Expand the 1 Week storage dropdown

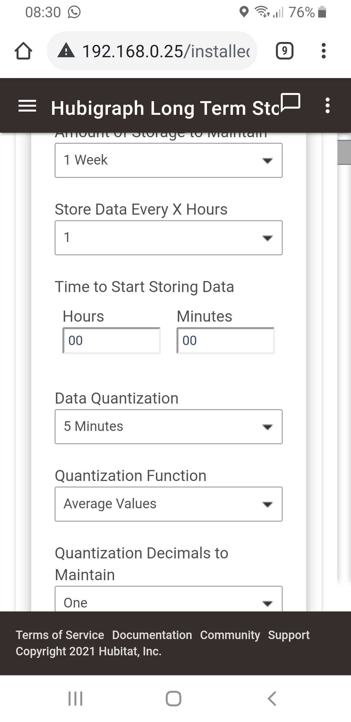[168, 160]
